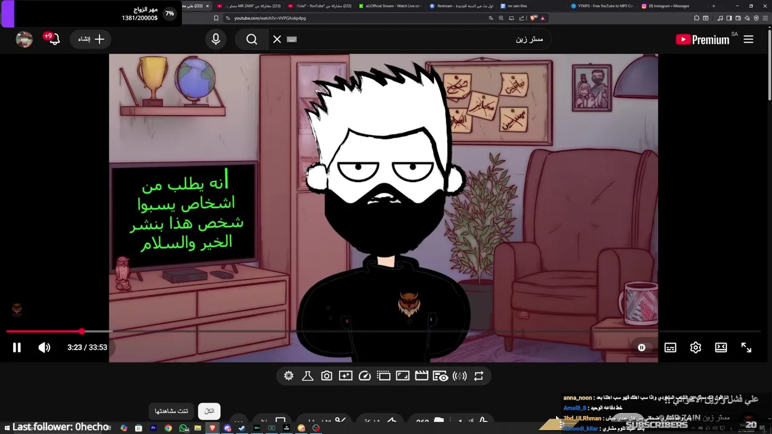Screen dimensions: 772x434
Task: Open Premiere Pro from taskbar
Action: pyautogui.click(x=153, y=428)
